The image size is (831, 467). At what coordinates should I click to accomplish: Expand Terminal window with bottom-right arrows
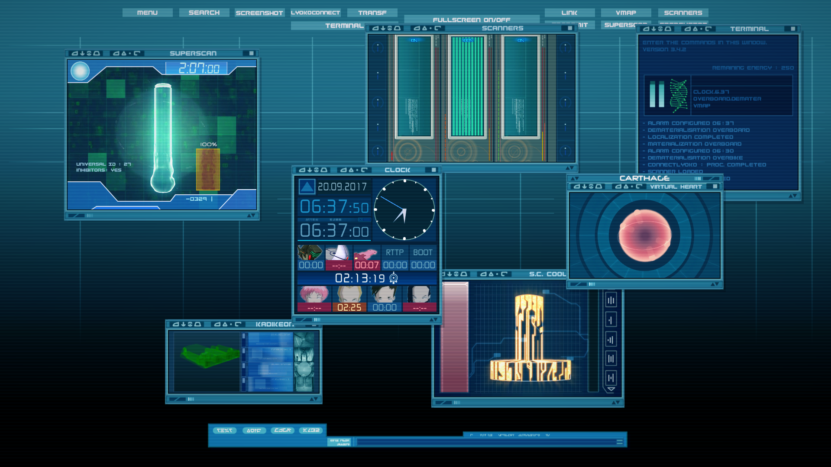[x=793, y=196]
